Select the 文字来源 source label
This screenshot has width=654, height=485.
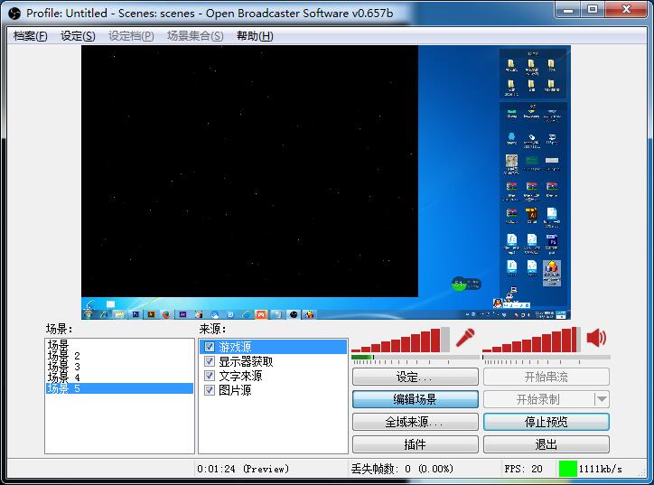click(x=240, y=376)
